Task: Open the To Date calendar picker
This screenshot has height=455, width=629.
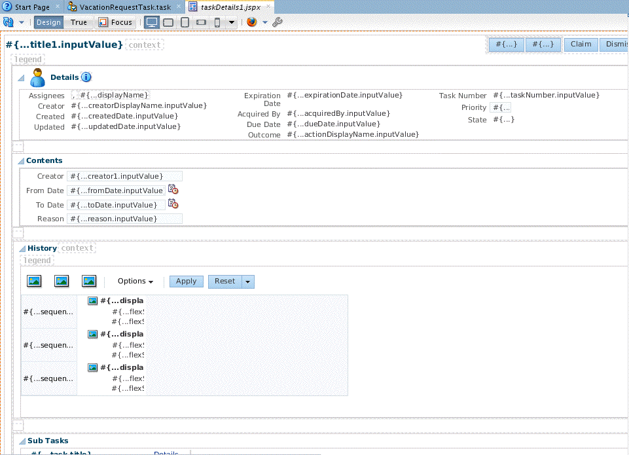Action: pos(173,204)
